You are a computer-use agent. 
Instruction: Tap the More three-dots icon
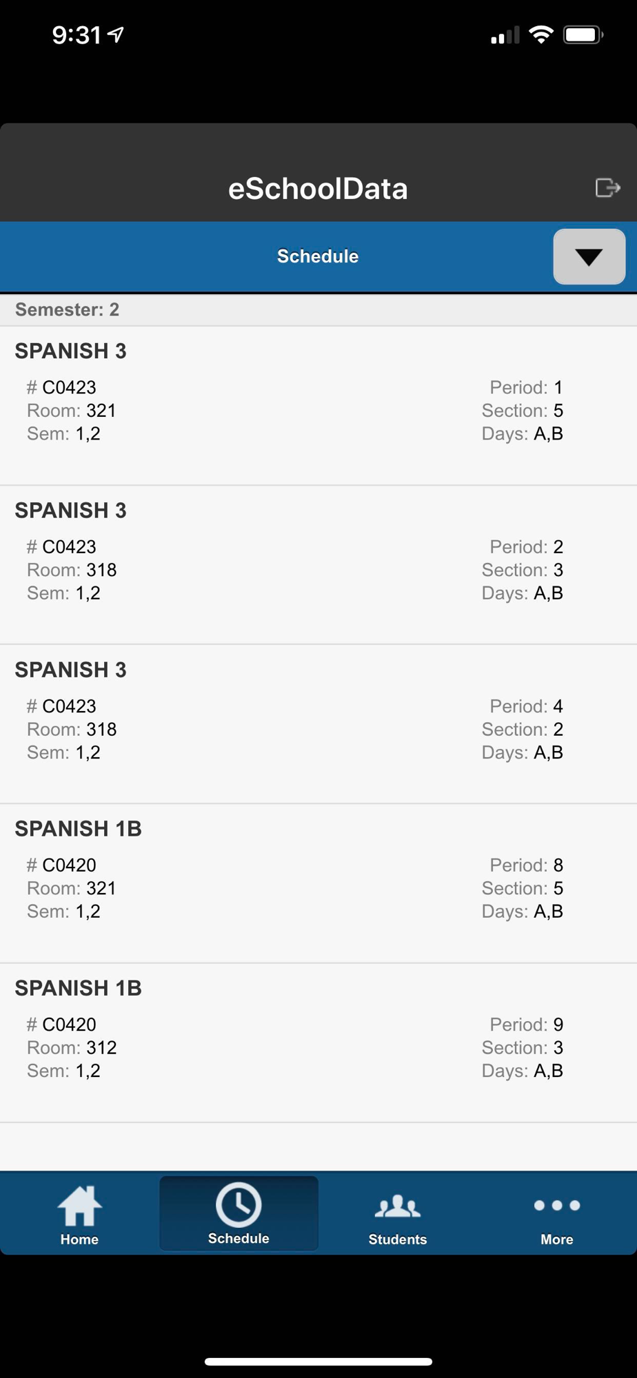point(557,1205)
